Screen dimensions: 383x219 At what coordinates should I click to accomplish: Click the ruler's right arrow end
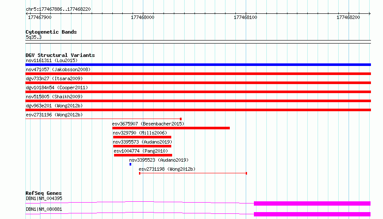pyautogui.click(x=370, y=13)
